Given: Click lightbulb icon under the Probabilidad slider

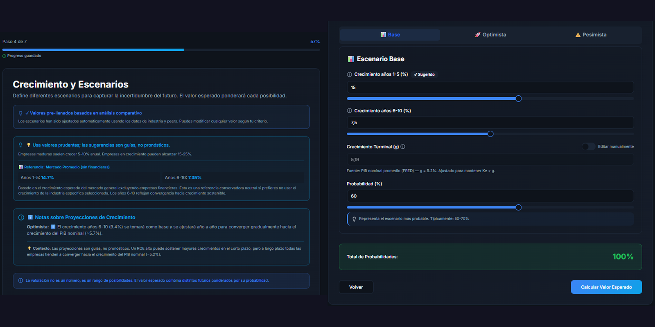Looking at the screenshot, I should pyautogui.click(x=354, y=219).
